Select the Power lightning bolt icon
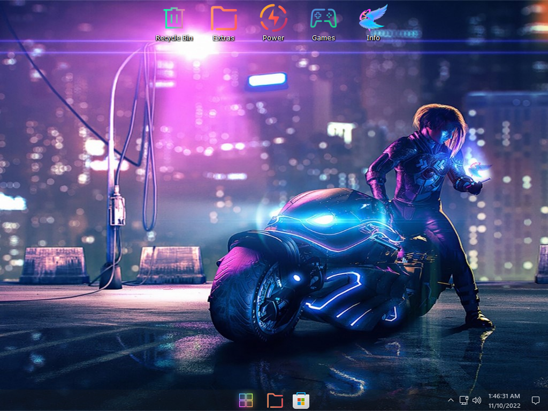Viewport: 548px width, 411px height. (273, 18)
